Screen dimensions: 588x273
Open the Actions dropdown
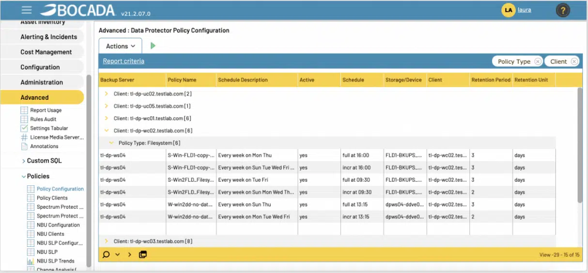click(121, 46)
